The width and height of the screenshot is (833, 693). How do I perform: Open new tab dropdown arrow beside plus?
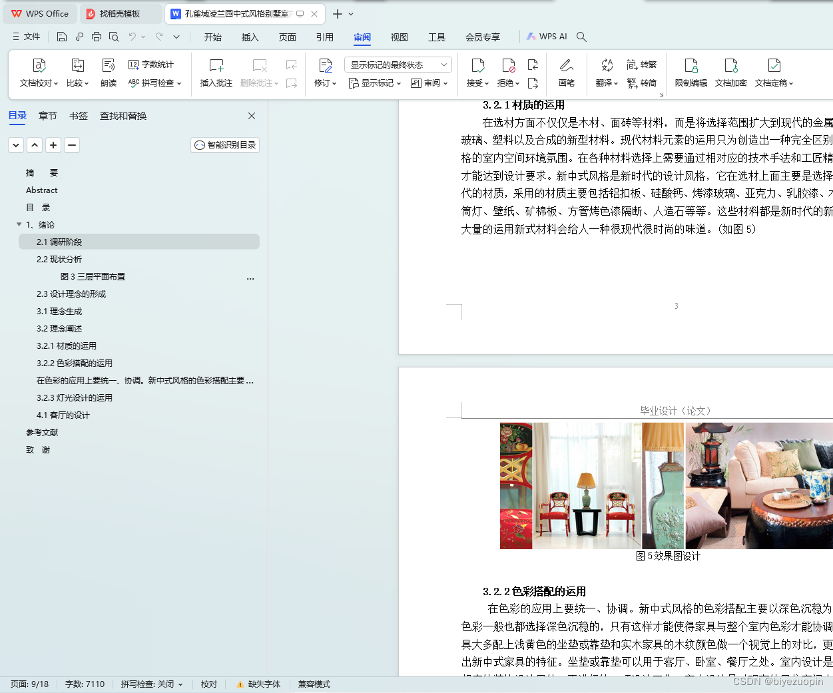click(x=351, y=14)
